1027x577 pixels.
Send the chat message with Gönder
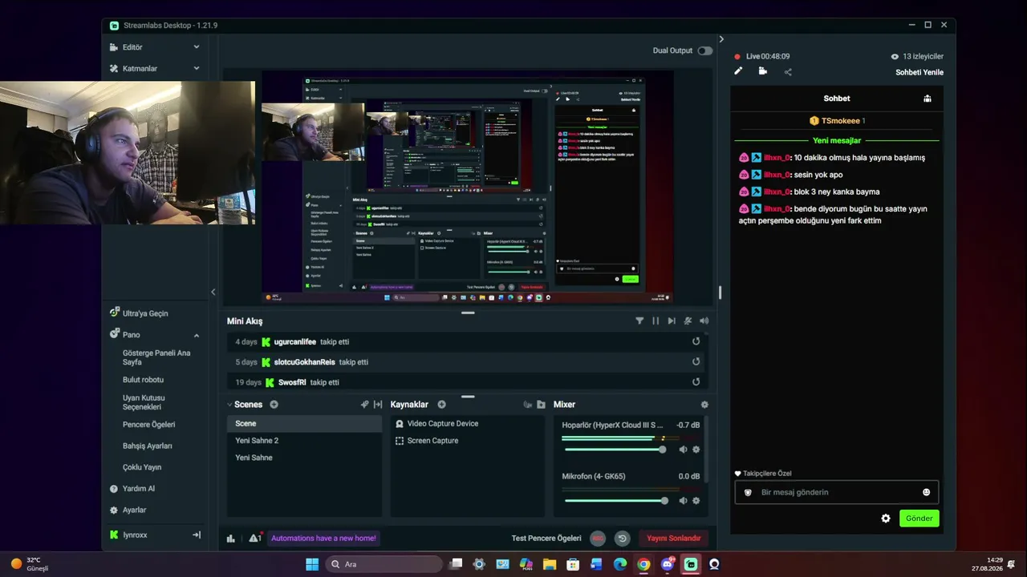click(x=919, y=518)
